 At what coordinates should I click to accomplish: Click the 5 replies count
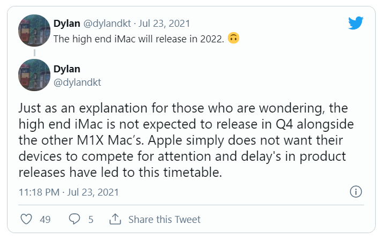(91, 219)
